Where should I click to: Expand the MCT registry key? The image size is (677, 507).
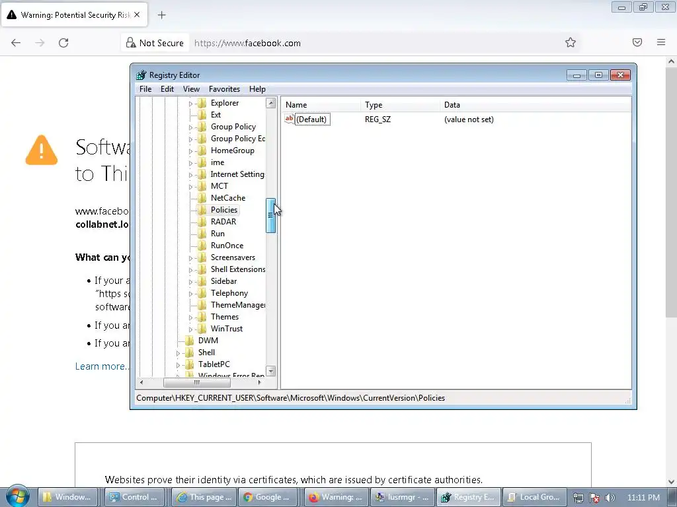point(190,187)
